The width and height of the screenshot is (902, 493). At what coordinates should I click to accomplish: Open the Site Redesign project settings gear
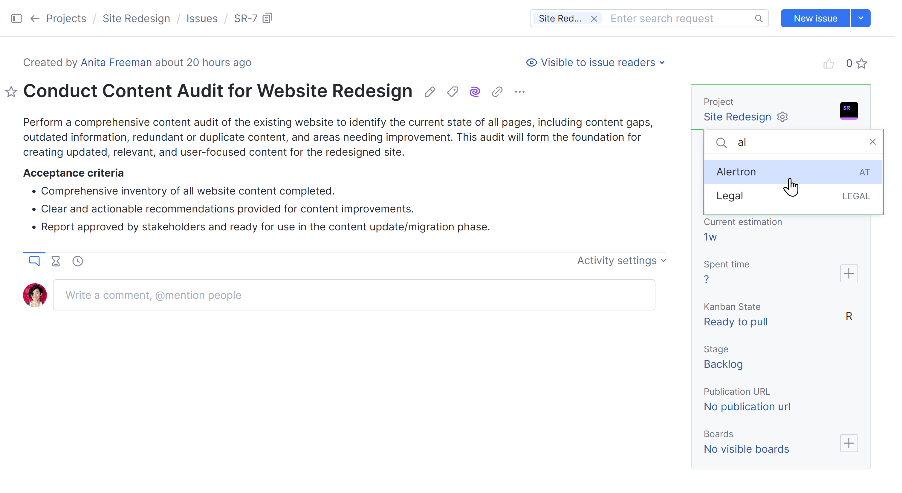point(782,117)
